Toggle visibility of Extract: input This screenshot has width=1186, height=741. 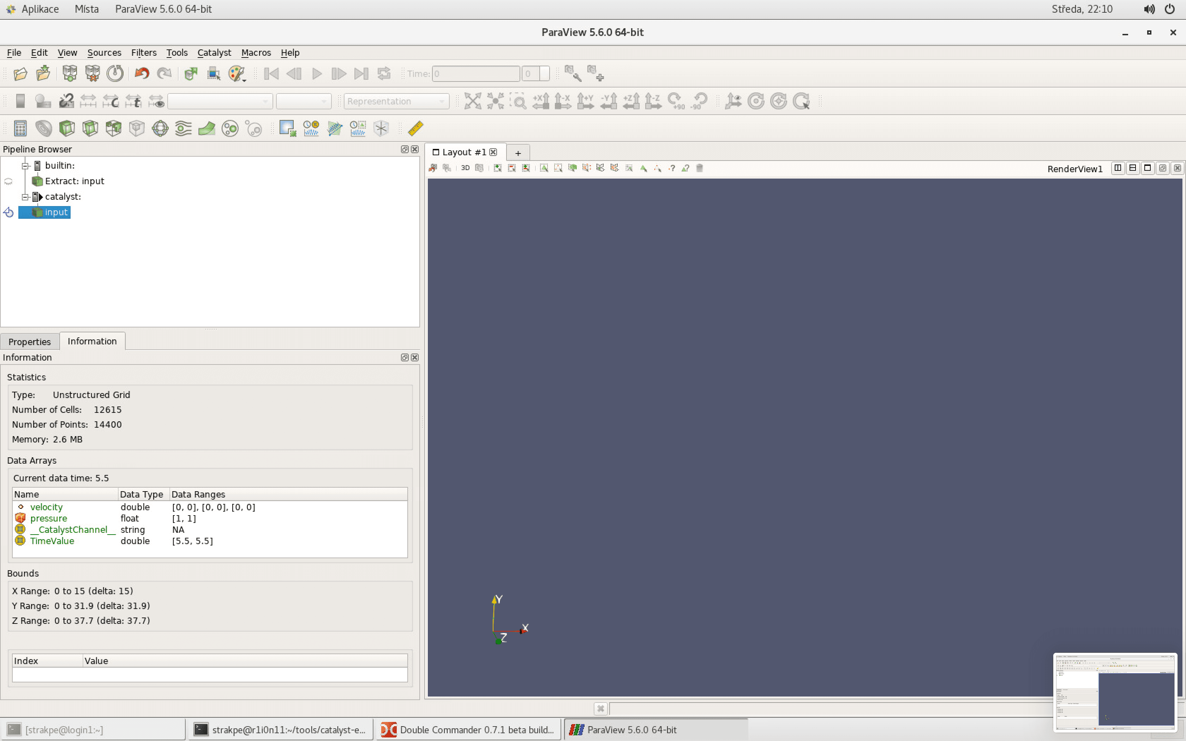click(8, 181)
